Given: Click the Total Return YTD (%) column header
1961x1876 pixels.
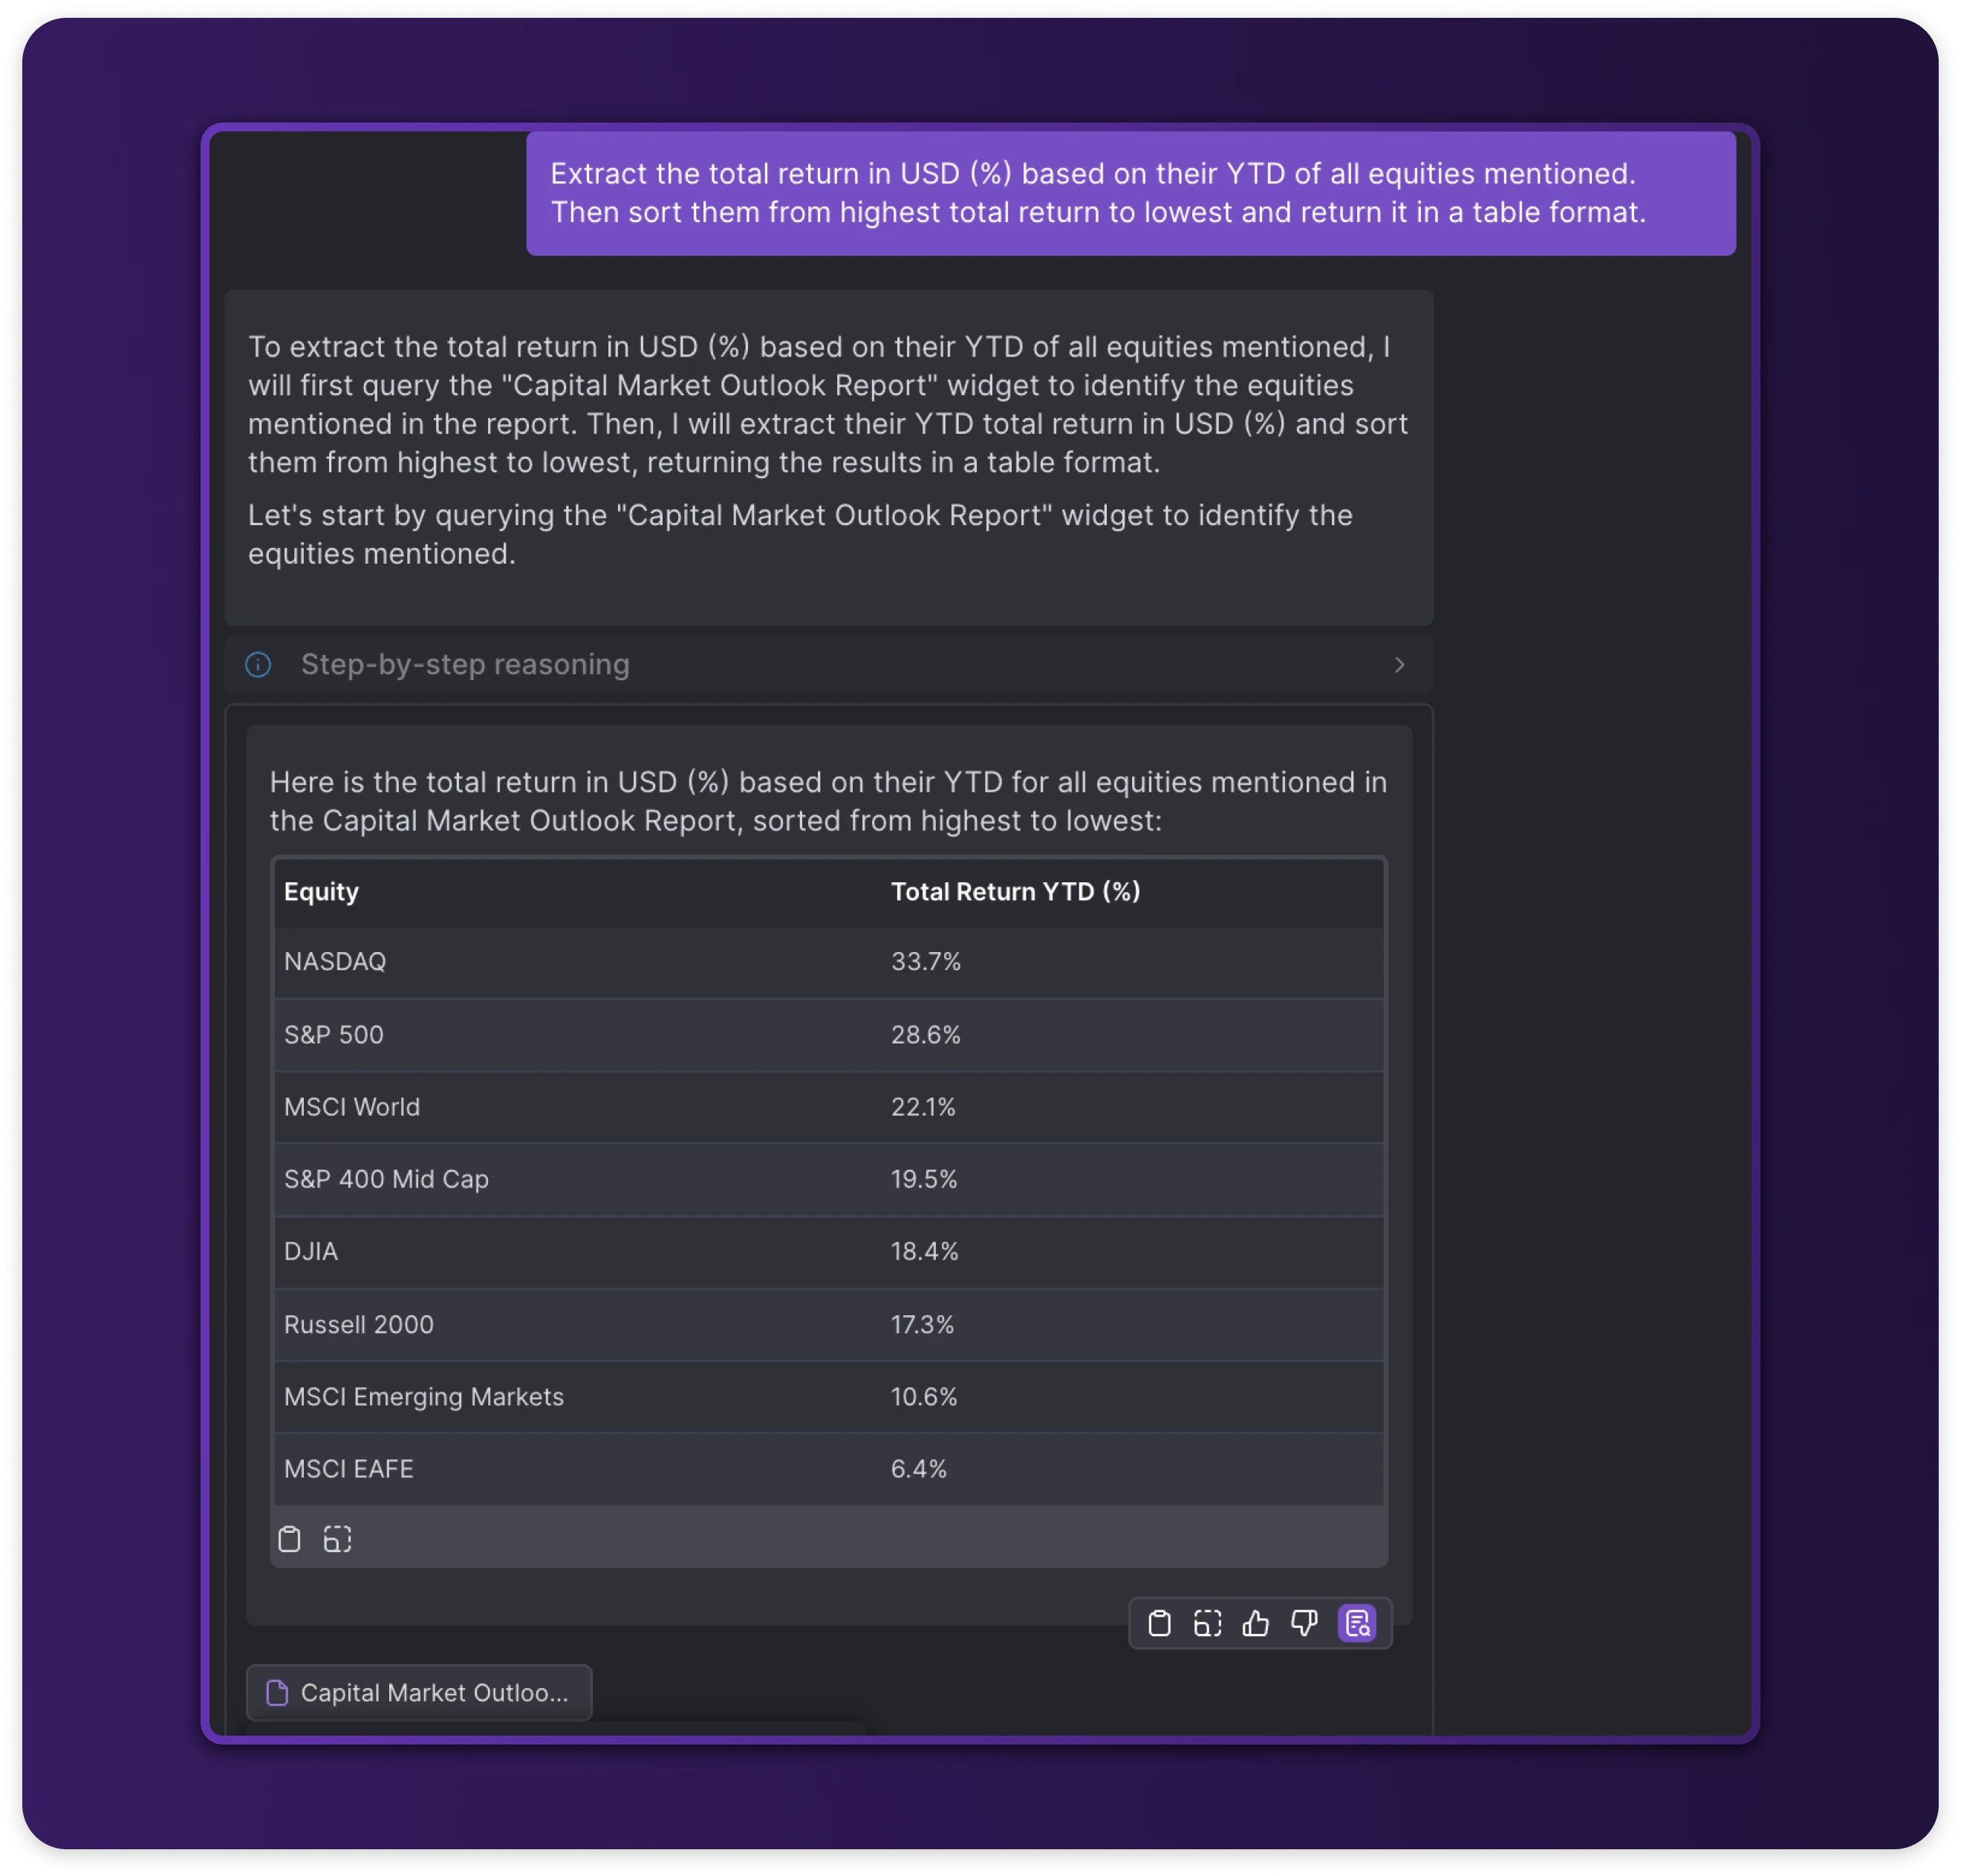Looking at the screenshot, I should click(1015, 892).
